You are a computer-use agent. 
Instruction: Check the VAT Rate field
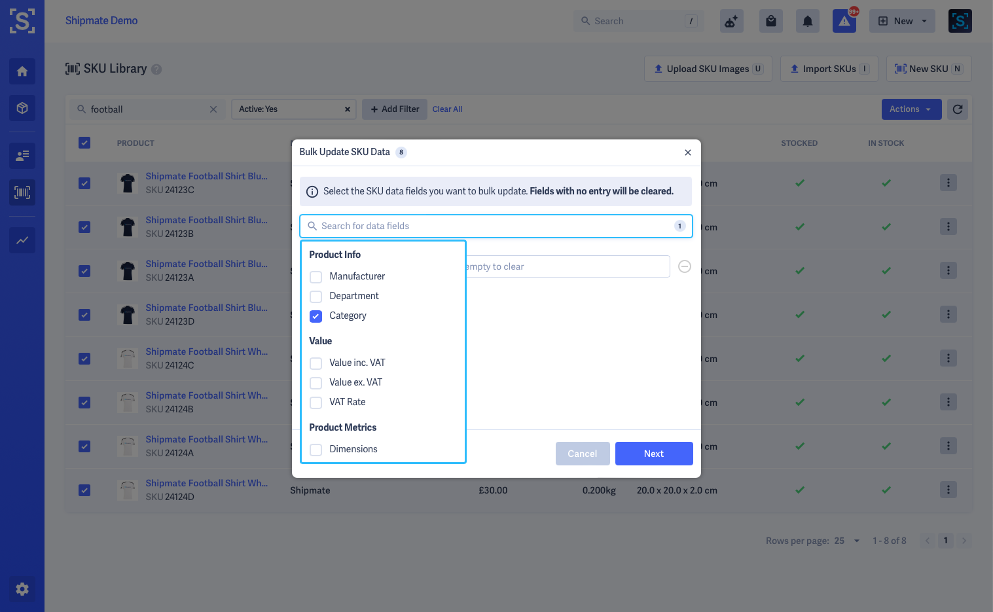pyautogui.click(x=316, y=403)
